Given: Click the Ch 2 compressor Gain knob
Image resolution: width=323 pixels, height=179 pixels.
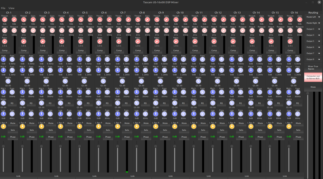Looking at the screenshot, I should (33, 20).
